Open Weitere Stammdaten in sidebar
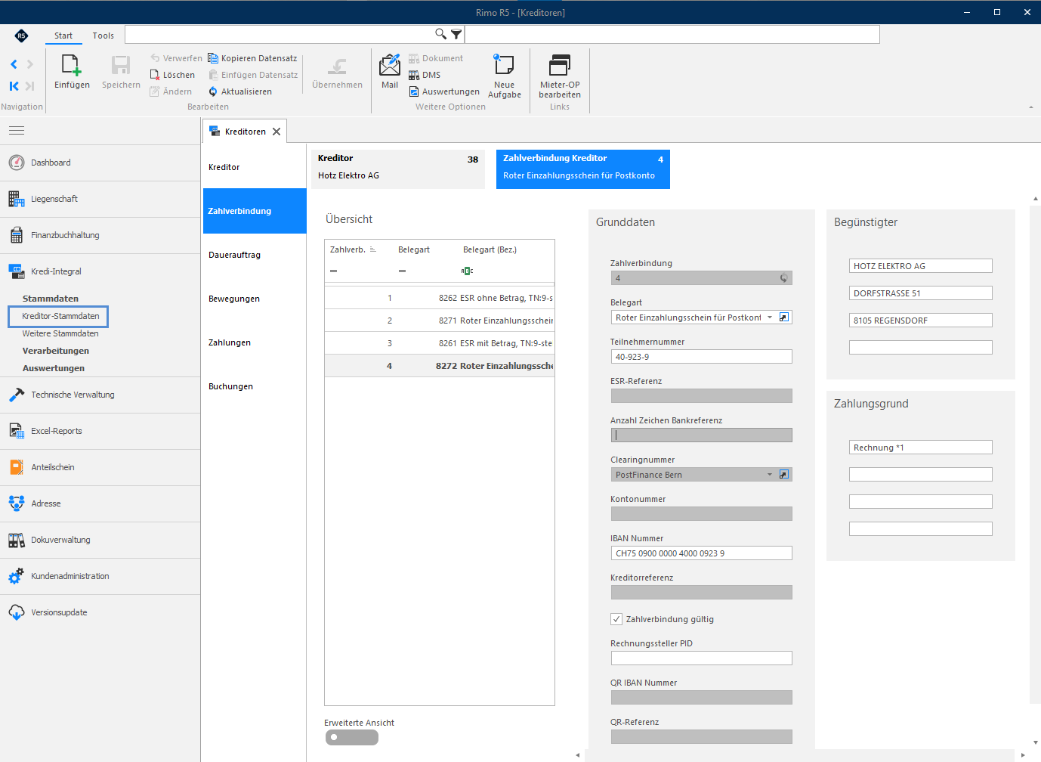Viewport: 1041px width, 762px height. tap(60, 333)
